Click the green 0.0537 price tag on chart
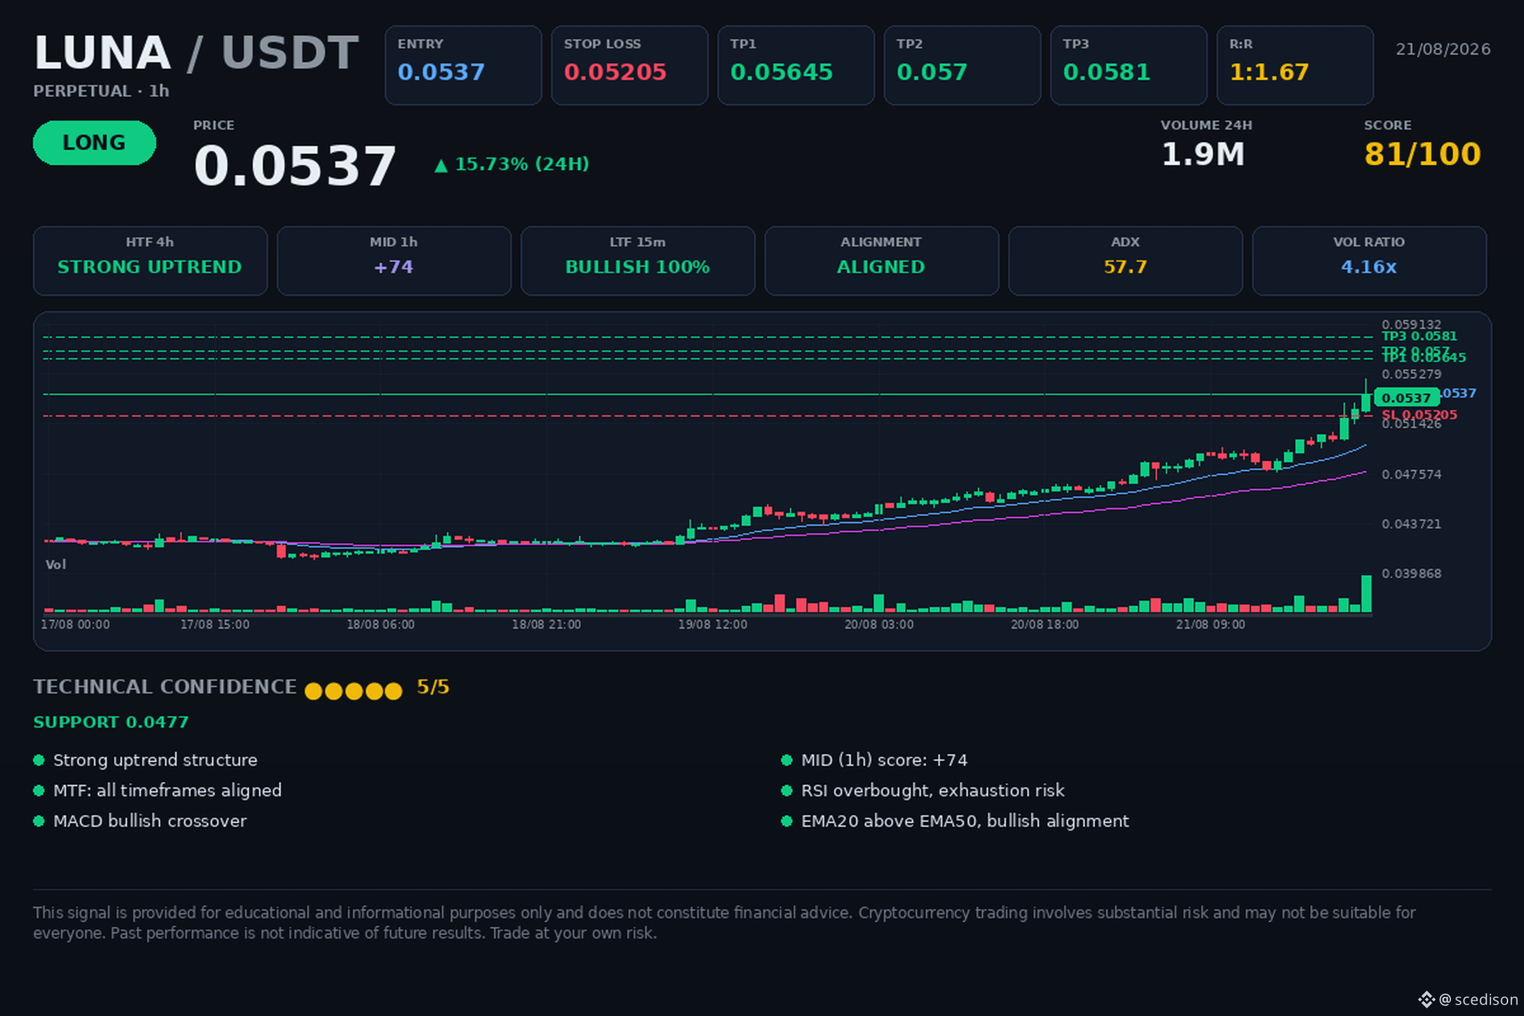This screenshot has width=1524, height=1016. click(x=1406, y=398)
